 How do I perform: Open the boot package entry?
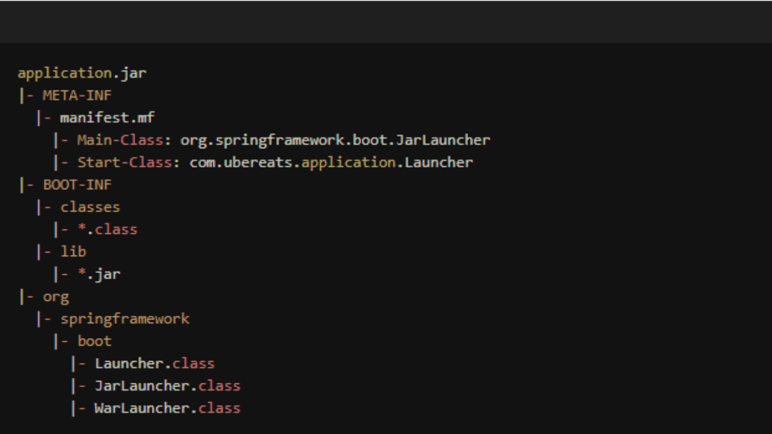94,341
